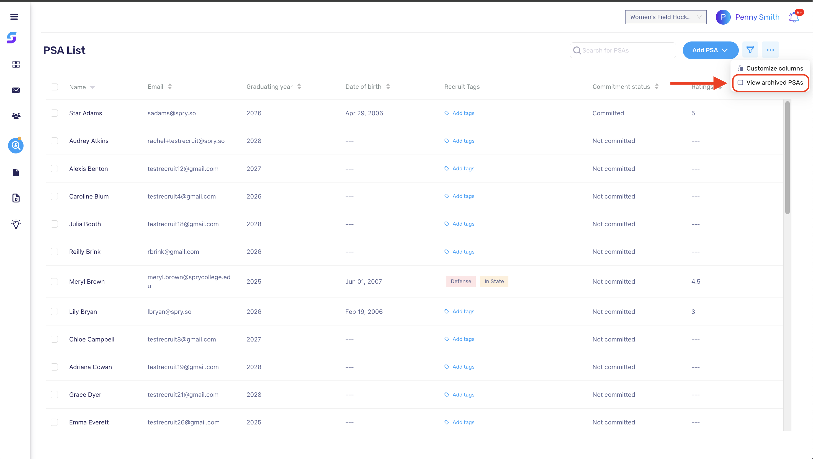Open the document file icon in sidebar
The image size is (813, 459).
click(x=16, y=173)
